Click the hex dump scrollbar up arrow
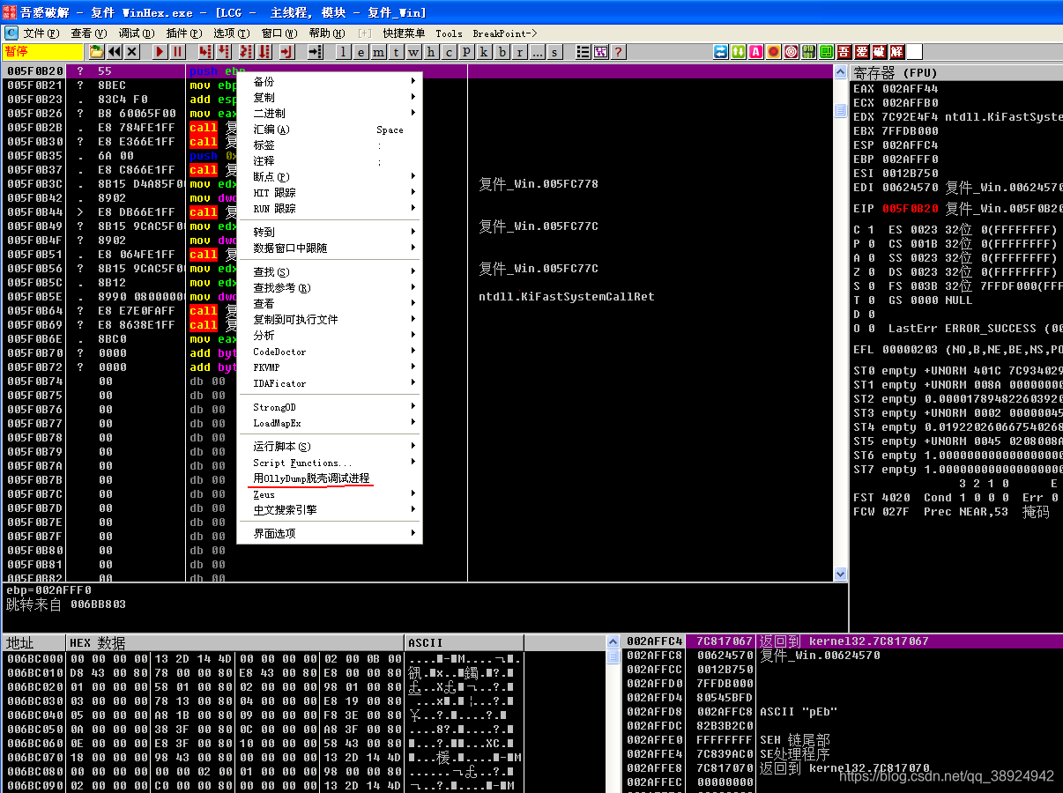This screenshot has width=1063, height=793. pyautogui.click(x=613, y=641)
